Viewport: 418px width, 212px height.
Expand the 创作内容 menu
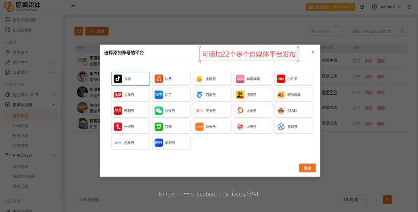[31, 62]
